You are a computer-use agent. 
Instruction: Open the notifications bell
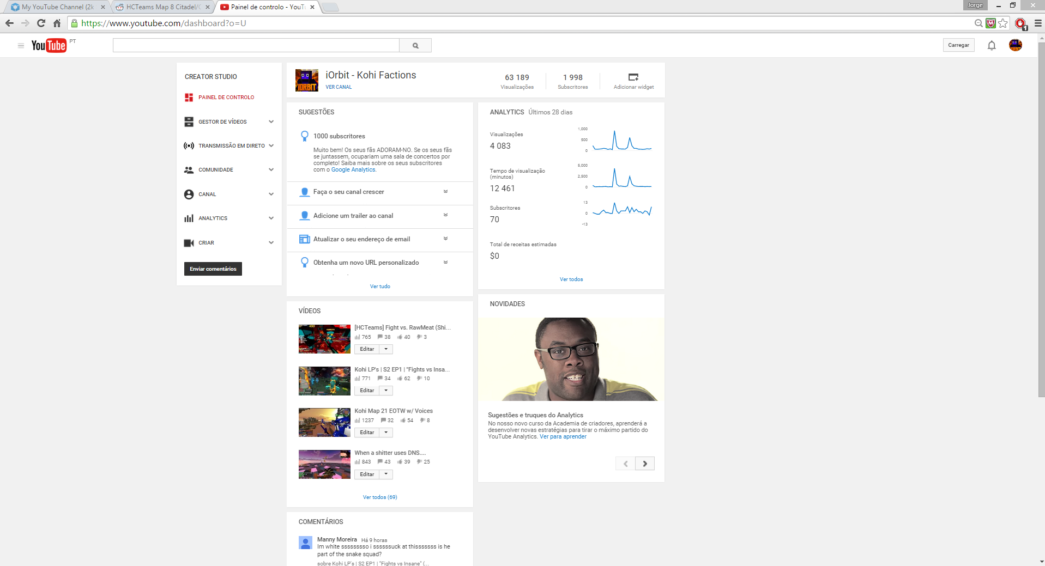tap(992, 45)
